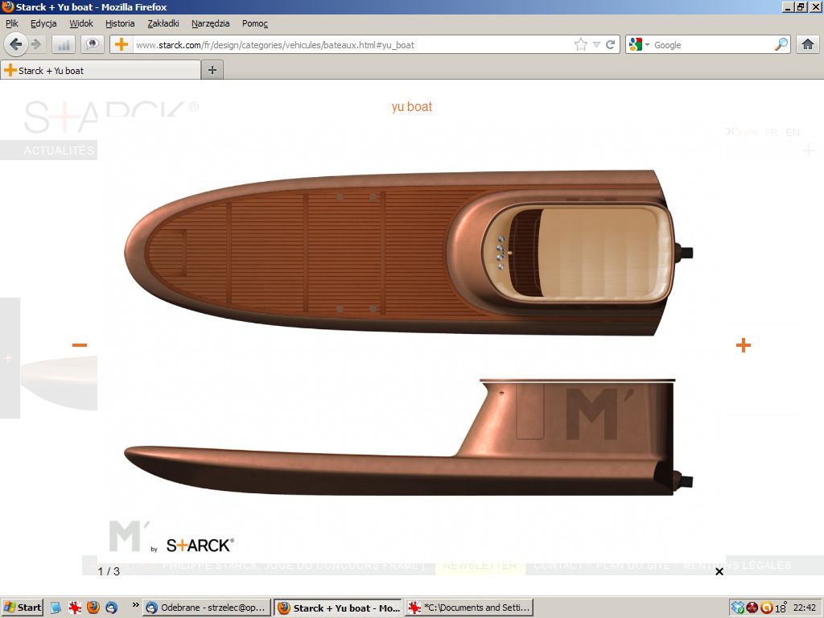The height and width of the screenshot is (618, 824).
Task: Show previous image with orange minus
Action: pos(80,344)
